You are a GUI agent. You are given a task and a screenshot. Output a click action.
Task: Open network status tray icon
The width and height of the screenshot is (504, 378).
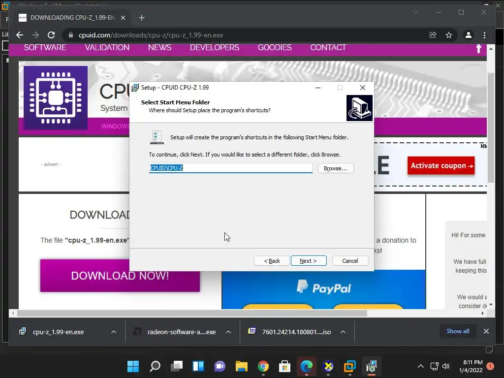(x=434, y=366)
